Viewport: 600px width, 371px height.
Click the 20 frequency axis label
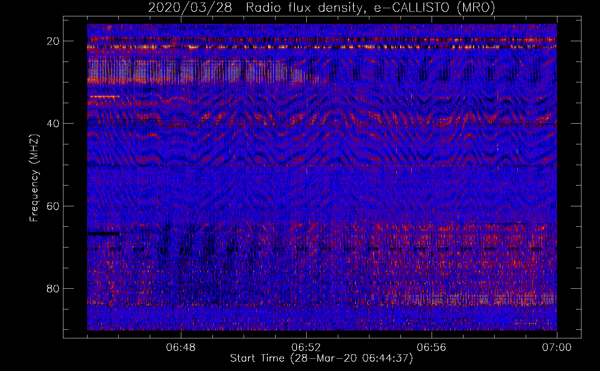[53, 41]
